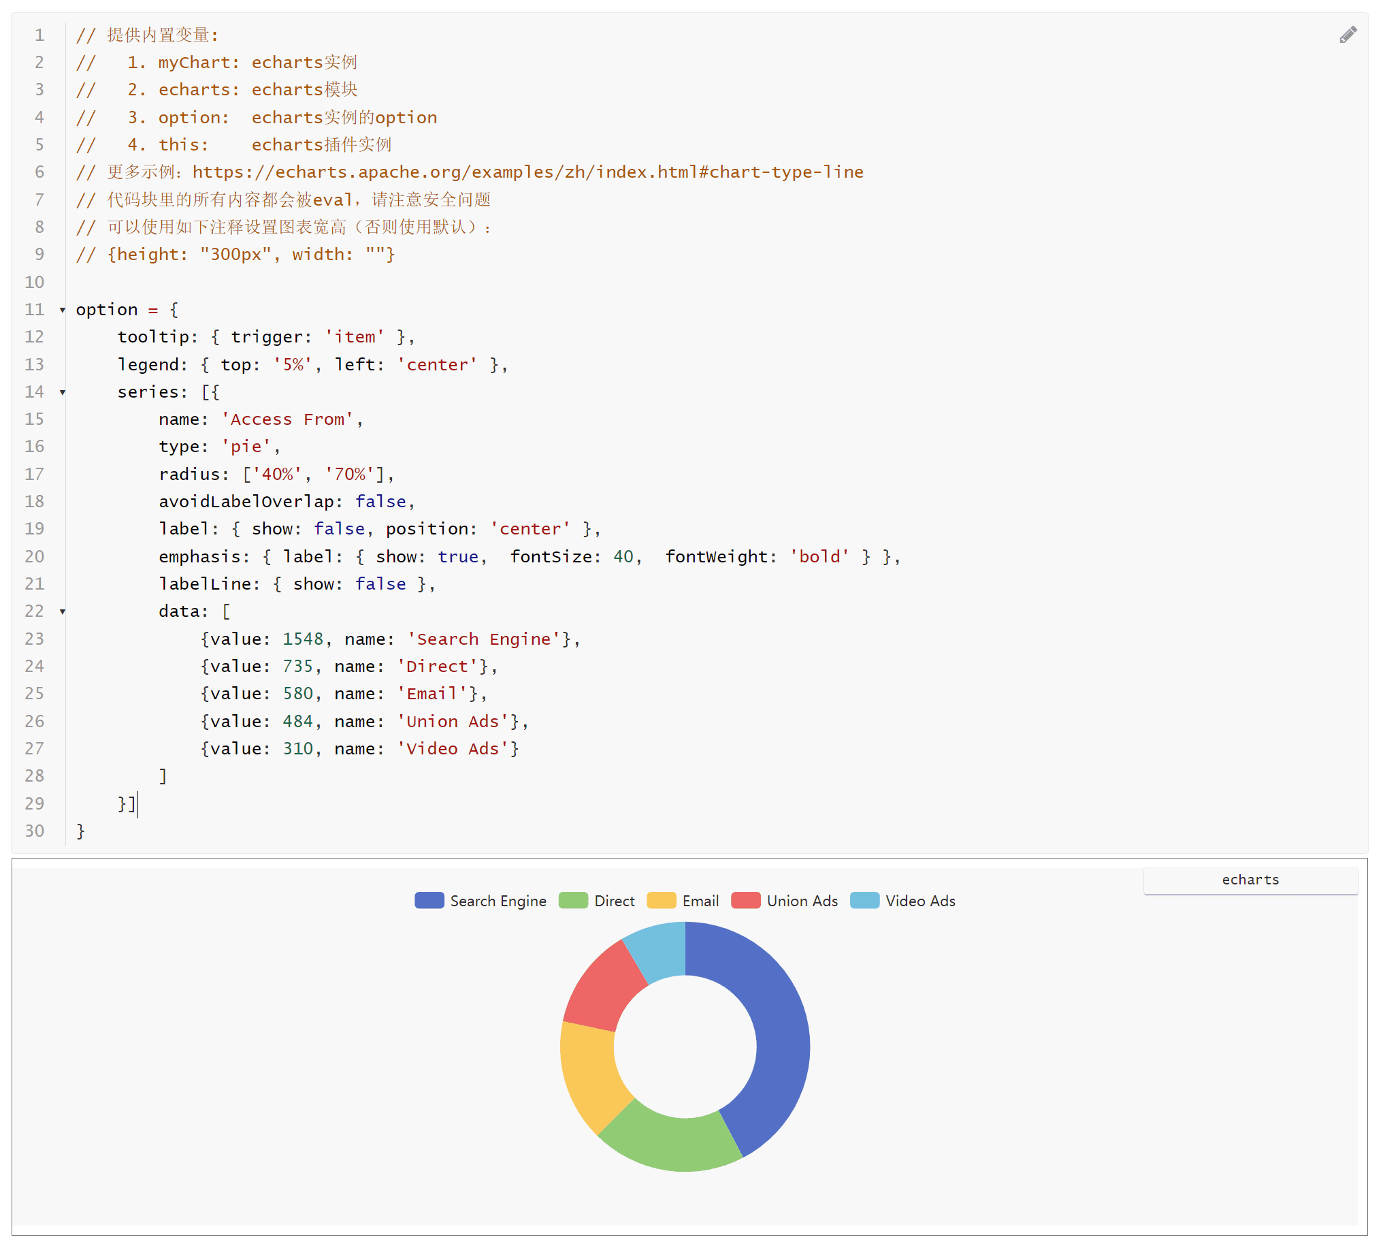The image size is (1385, 1248).
Task: Toggle Direct series in legend
Action: [x=614, y=901]
